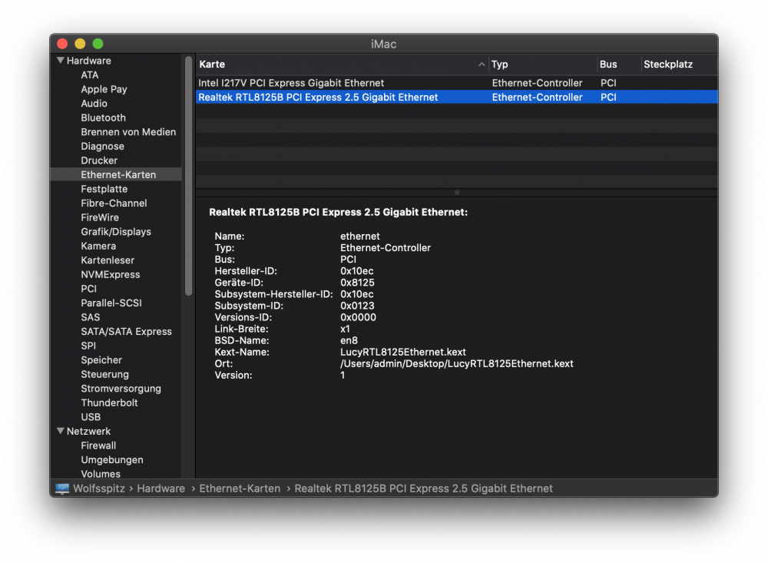Select Firewall under Netzwerk
Screen dimensions: 768x563
[x=98, y=445]
